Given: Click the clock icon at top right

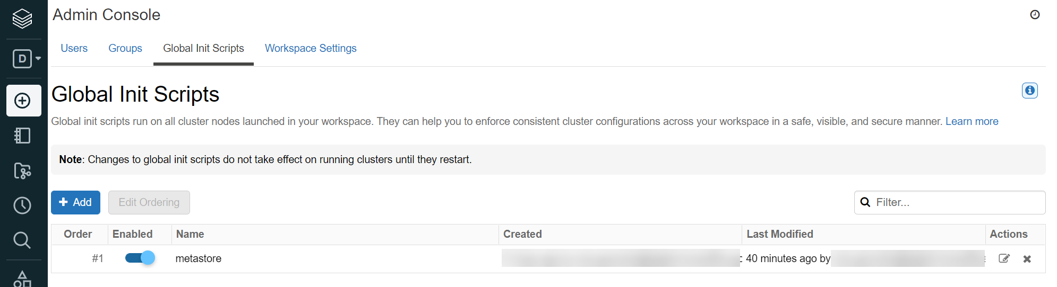Looking at the screenshot, I should [x=1035, y=14].
